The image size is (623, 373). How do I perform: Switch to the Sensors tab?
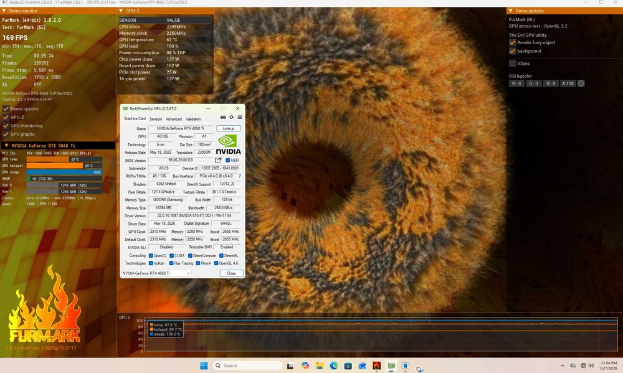[156, 119]
